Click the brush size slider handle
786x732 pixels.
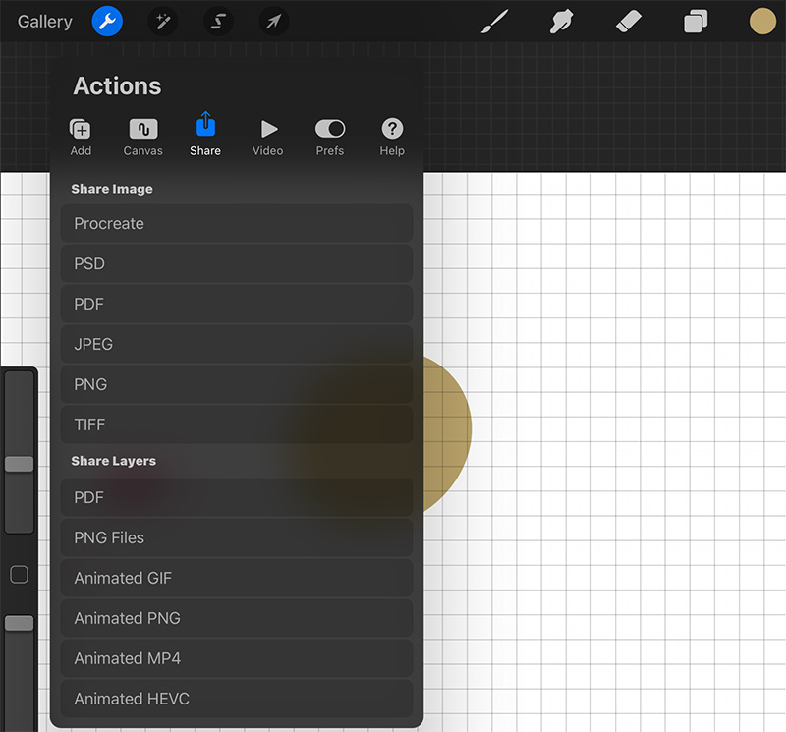point(19,464)
